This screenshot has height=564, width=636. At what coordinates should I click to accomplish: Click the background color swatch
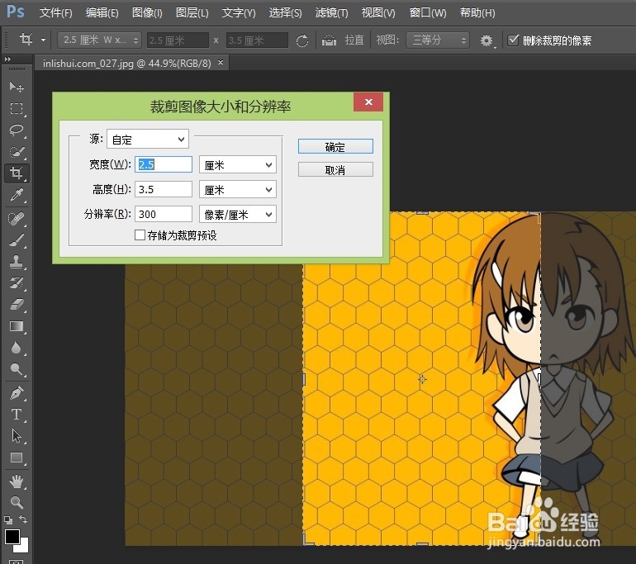(23, 547)
